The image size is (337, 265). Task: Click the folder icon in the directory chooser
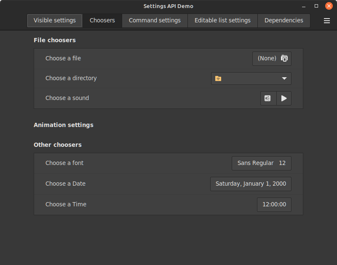click(x=219, y=78)
